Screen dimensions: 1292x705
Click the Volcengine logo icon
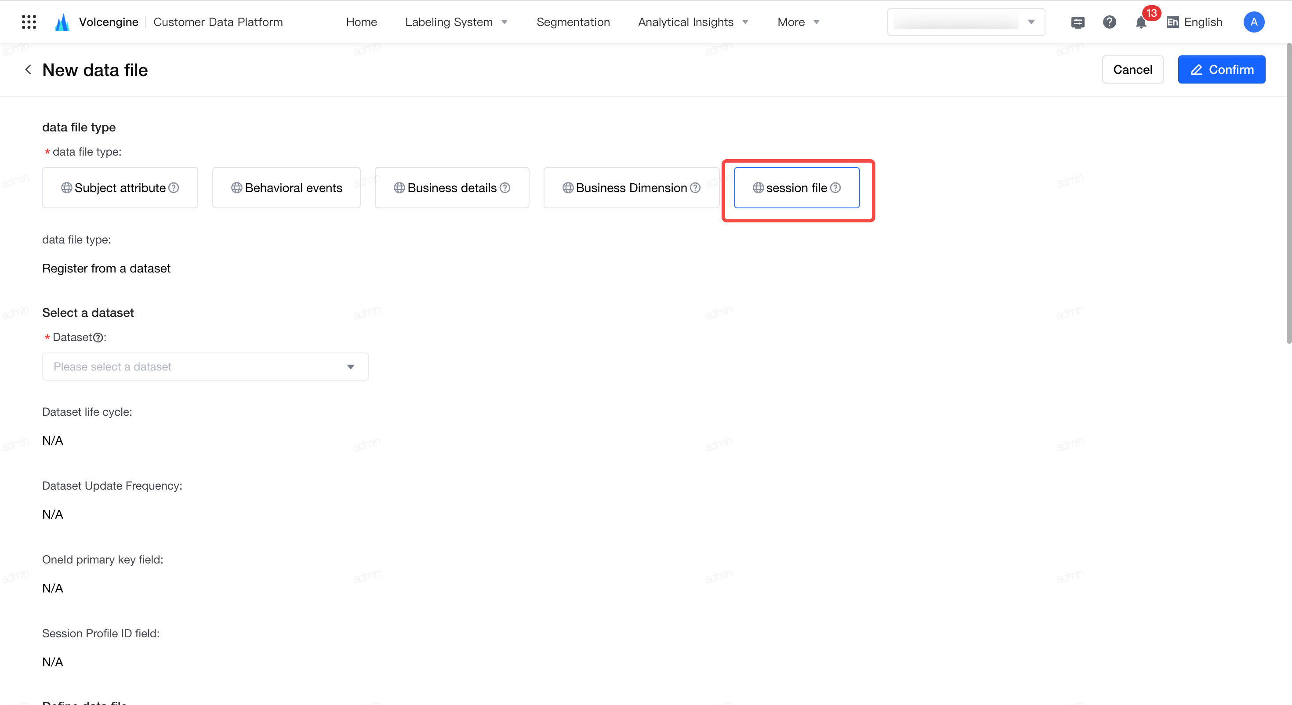point(62,22)
